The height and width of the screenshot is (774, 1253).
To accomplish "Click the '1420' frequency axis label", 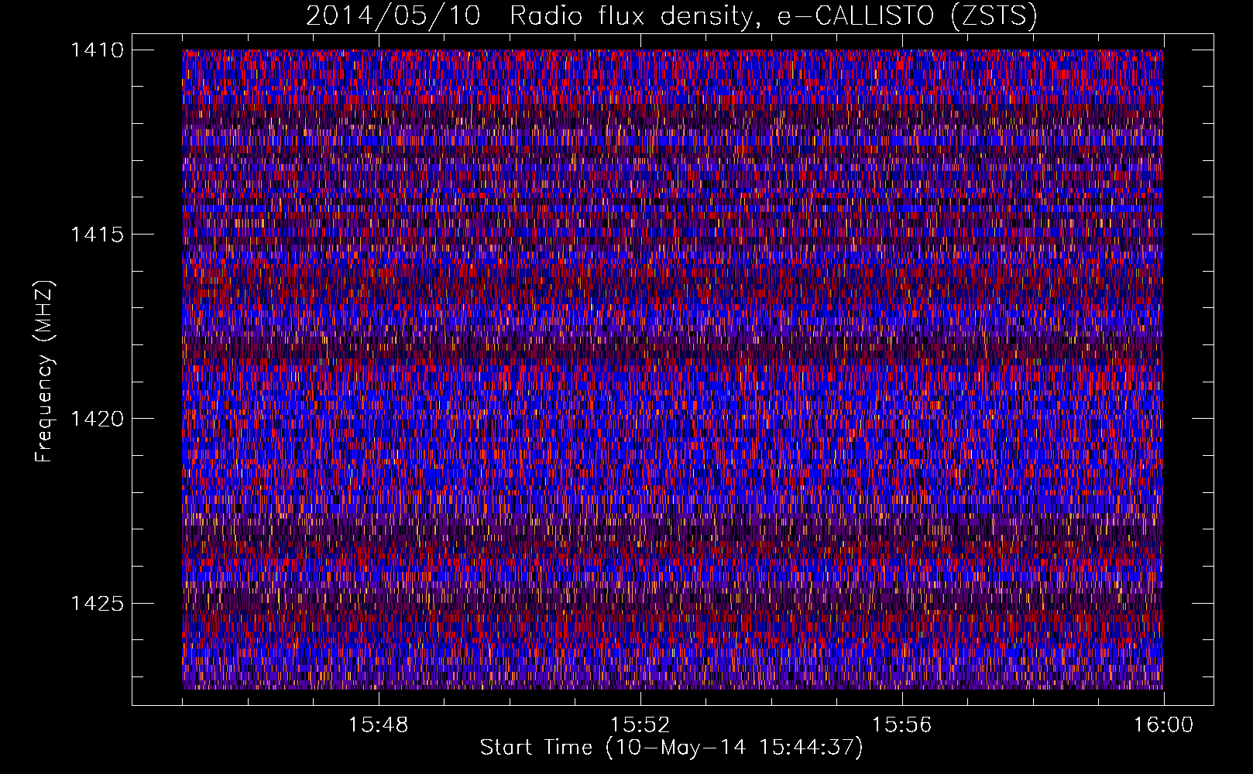I will point(97,419).
